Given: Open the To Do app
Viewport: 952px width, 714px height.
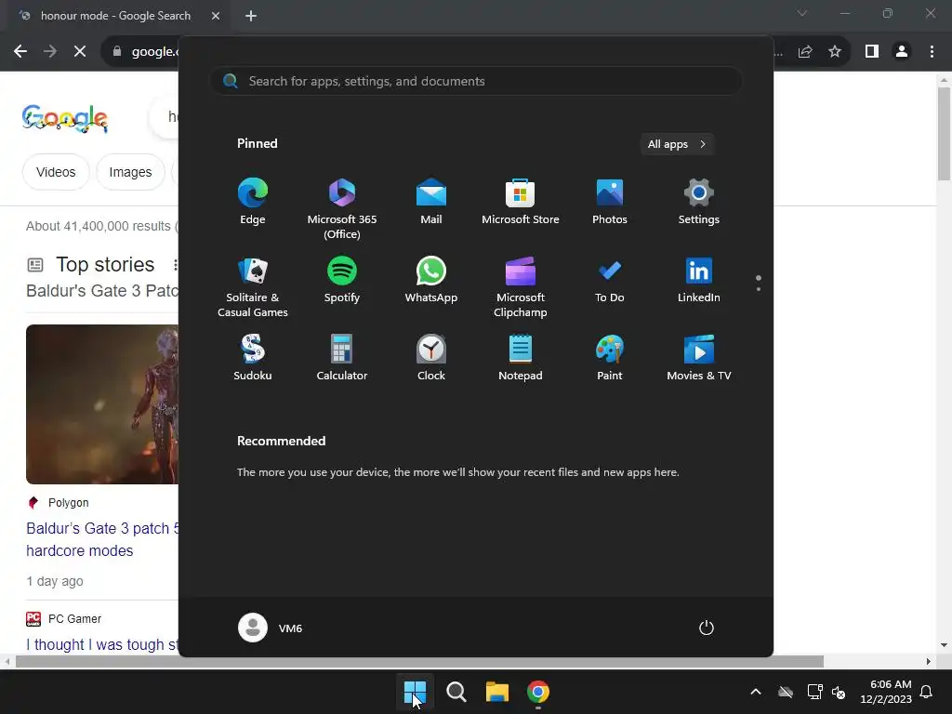Looking at the screenshot, I should 610,280.
